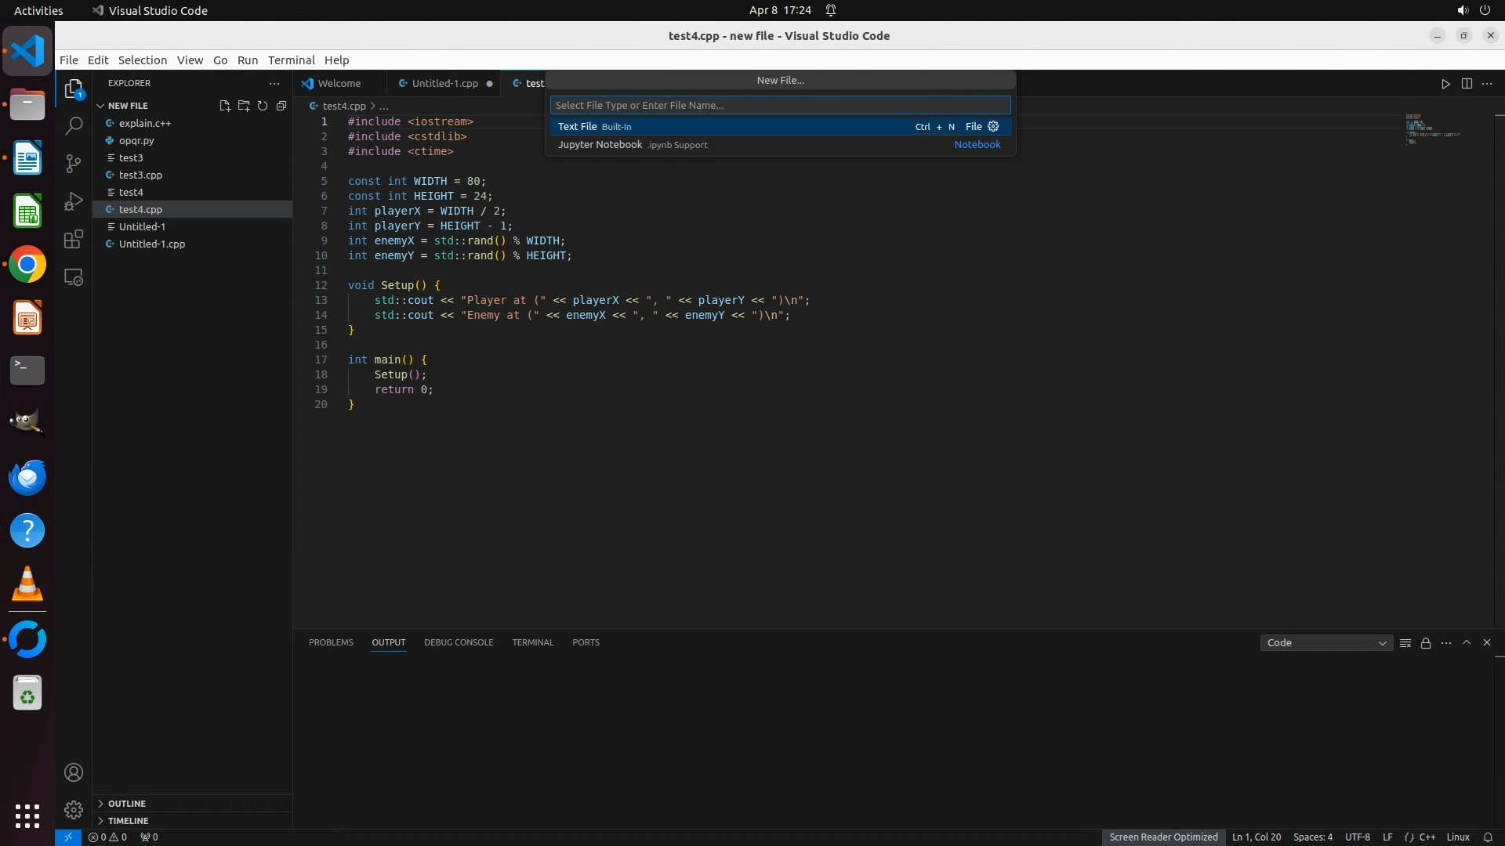Switch to the DEBUG CONSOLE tab
The height and width of the screenshot is (846, 1505).
click(459, 642)
